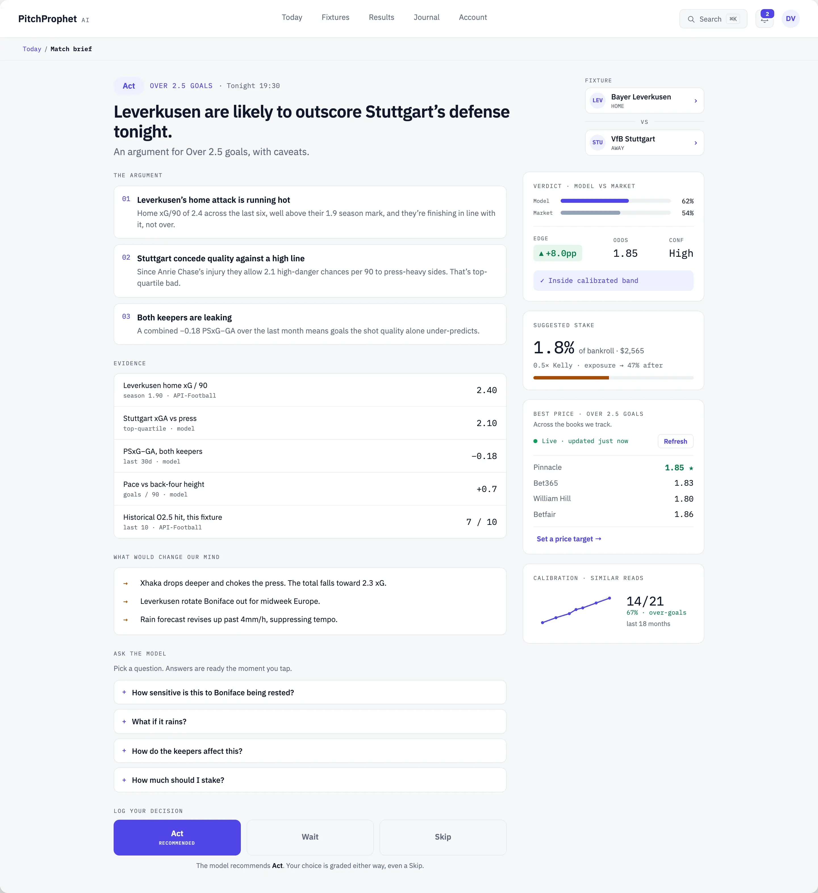
Task: Select the Bet365 1.83 price row
Action: coord(613,483)
